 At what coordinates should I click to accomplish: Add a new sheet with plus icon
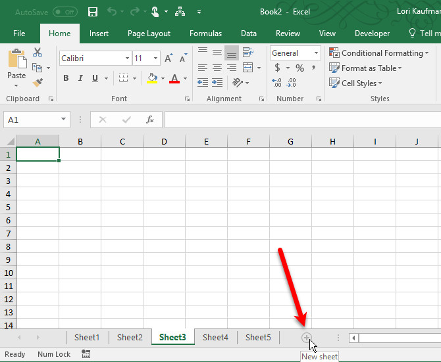(306, 337)
